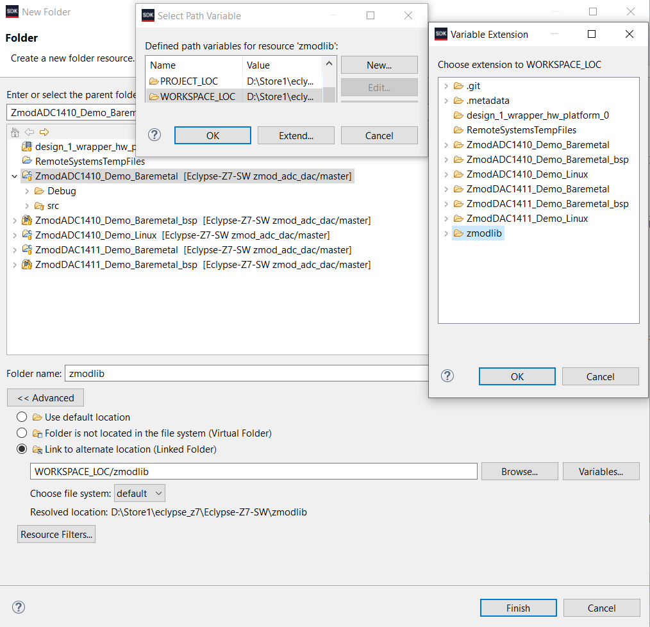The width and height of the screenshot is (650, 627).
Task: Click the Name column header
Action: click(x=194, y=65)
